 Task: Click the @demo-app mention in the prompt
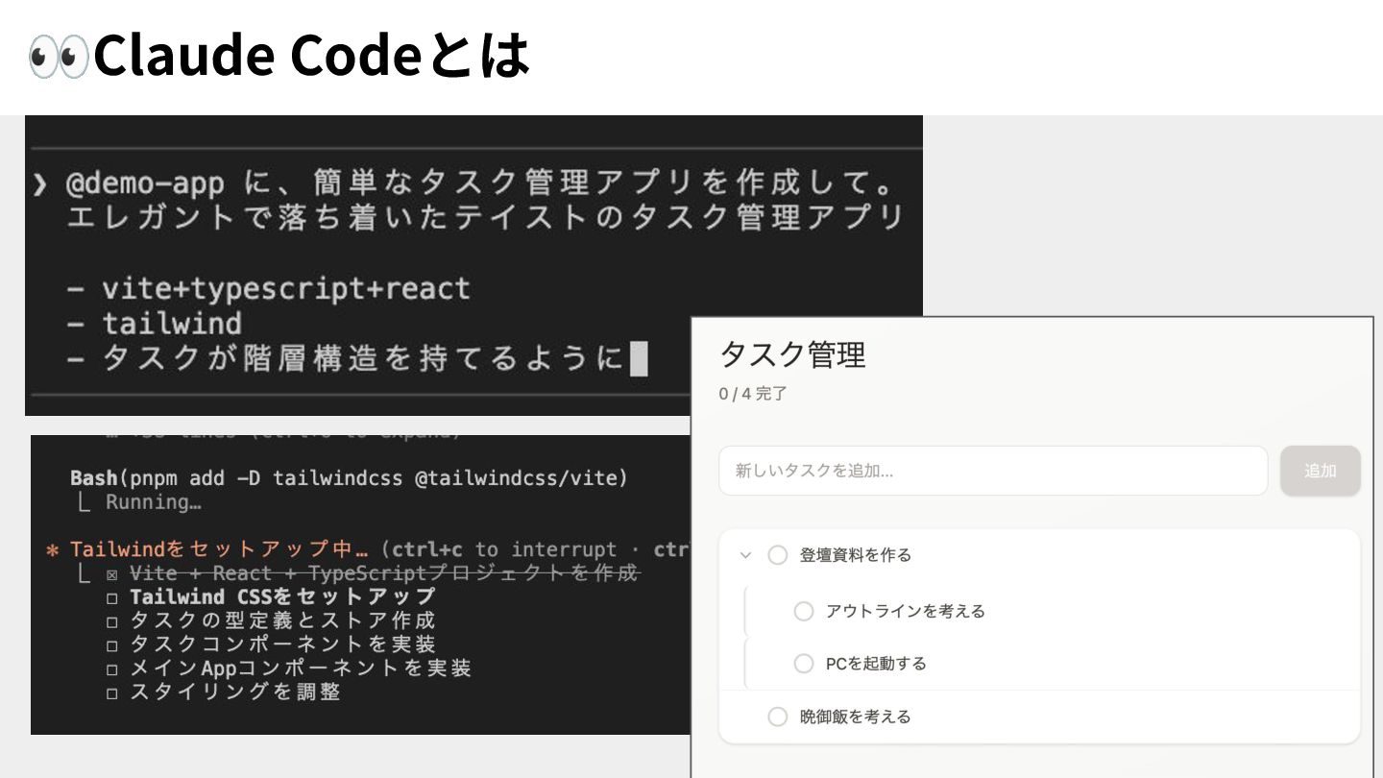click(x=145, y=183)
